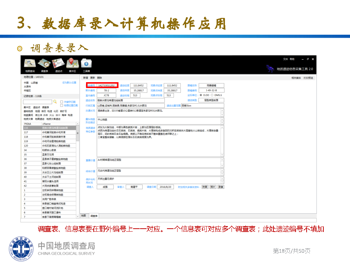Viewport: 350px width, 263px height.
Task: Click the 附图 attachment button
Action: coord(205,187)
